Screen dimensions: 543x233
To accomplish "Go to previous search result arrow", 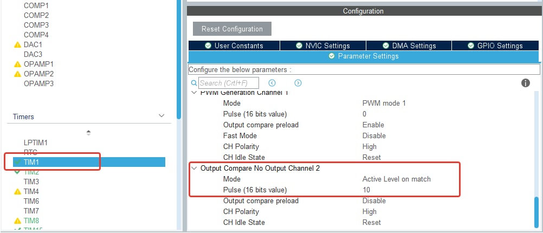I will 272,83.
